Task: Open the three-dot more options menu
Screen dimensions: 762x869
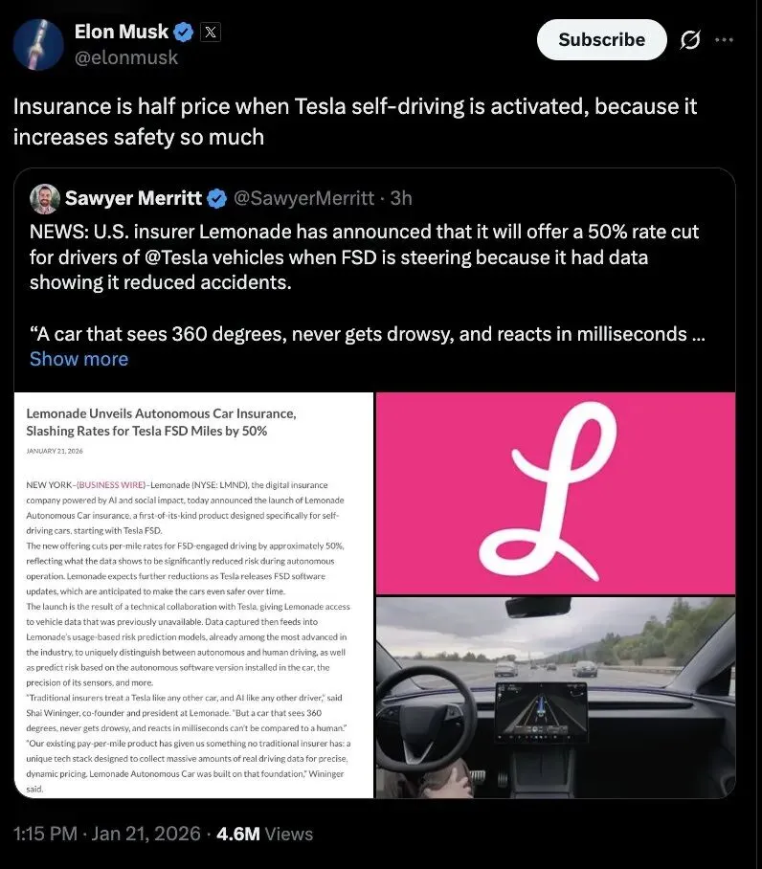Action: pyautogui.click(x=725, y=40)
